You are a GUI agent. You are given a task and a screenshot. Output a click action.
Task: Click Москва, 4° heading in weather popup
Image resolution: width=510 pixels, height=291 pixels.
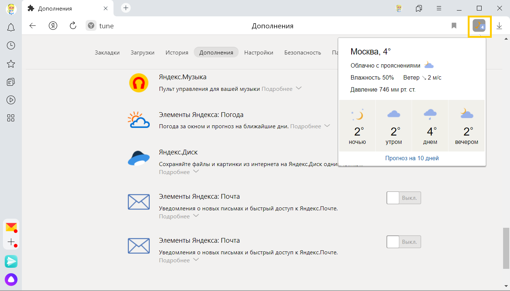[370, 52]
